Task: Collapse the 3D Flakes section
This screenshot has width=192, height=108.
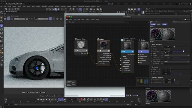Action: [151, 67]
